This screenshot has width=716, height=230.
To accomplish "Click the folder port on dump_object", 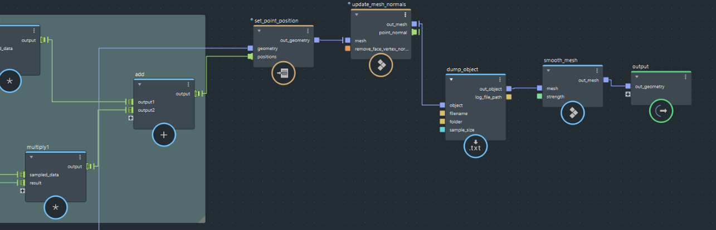I will [x=442, y=122].
